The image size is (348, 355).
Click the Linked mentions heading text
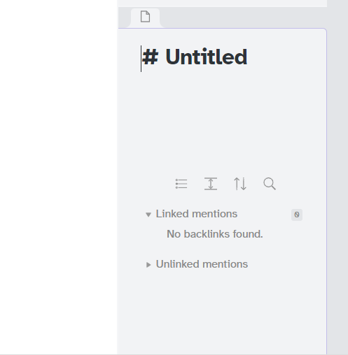pos(197,214)
